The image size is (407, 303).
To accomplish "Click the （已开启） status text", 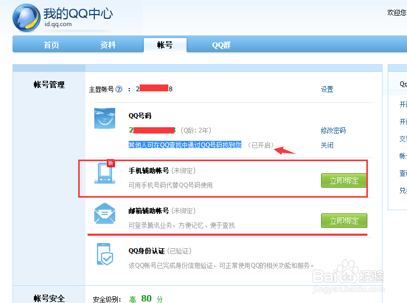I will pos(261,145).
